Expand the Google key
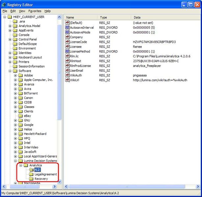The height and width of the screenshot is (197, 202). (x=15, y=125)
